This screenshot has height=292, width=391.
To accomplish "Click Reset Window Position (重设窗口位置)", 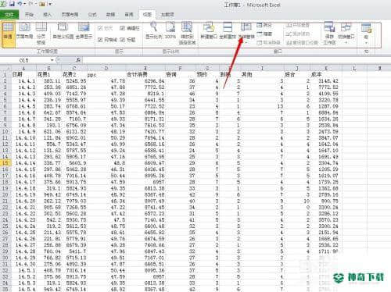I will [302, 42].
